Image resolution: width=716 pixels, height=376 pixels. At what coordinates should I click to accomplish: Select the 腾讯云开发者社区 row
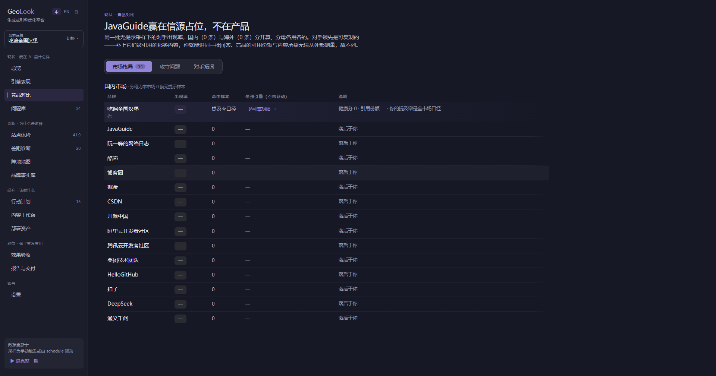[x=327, y=246]
